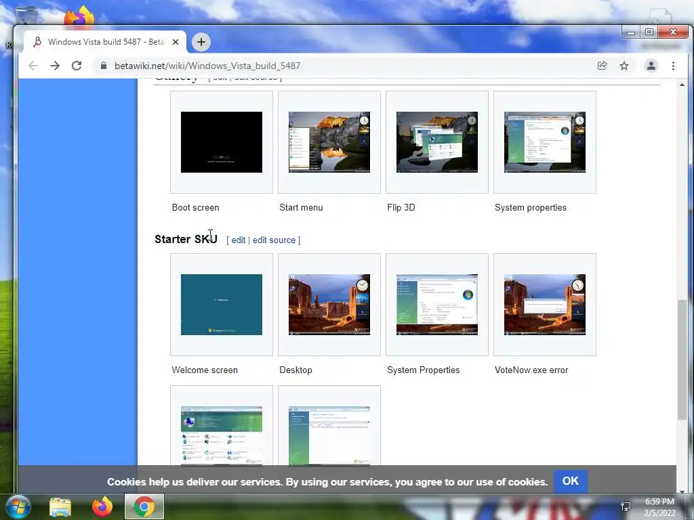The width and height of the screenshot is (694, 520).
Task: Open the Recycle Bin on the desktop
Action: (26, 15)
